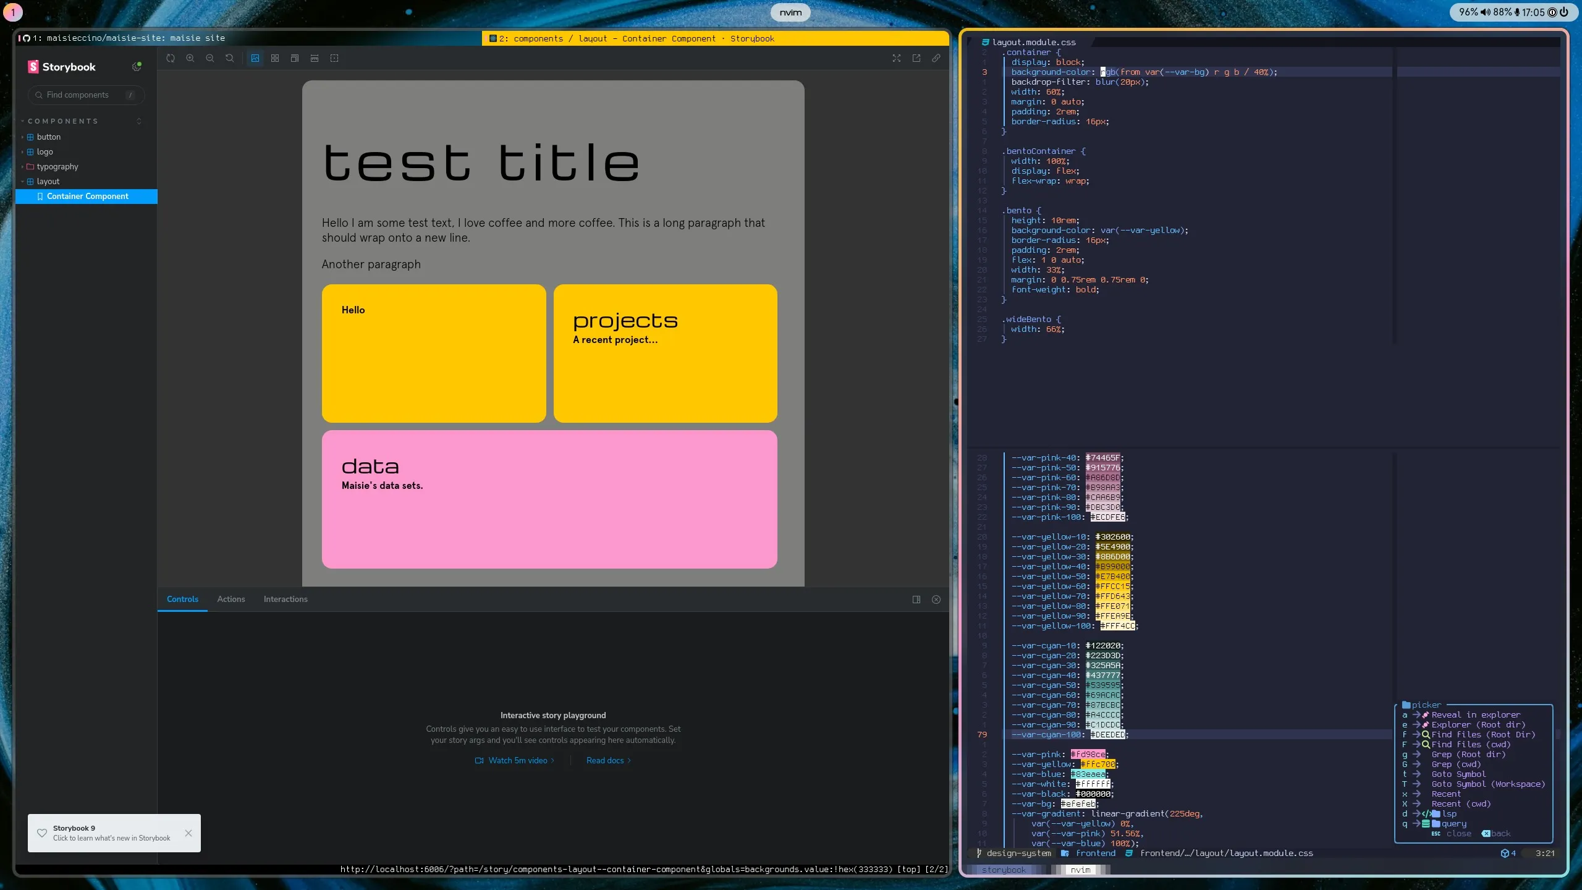Click the Find components search field
Screen dimensions: 1582x890
click(x=86, y=95)
